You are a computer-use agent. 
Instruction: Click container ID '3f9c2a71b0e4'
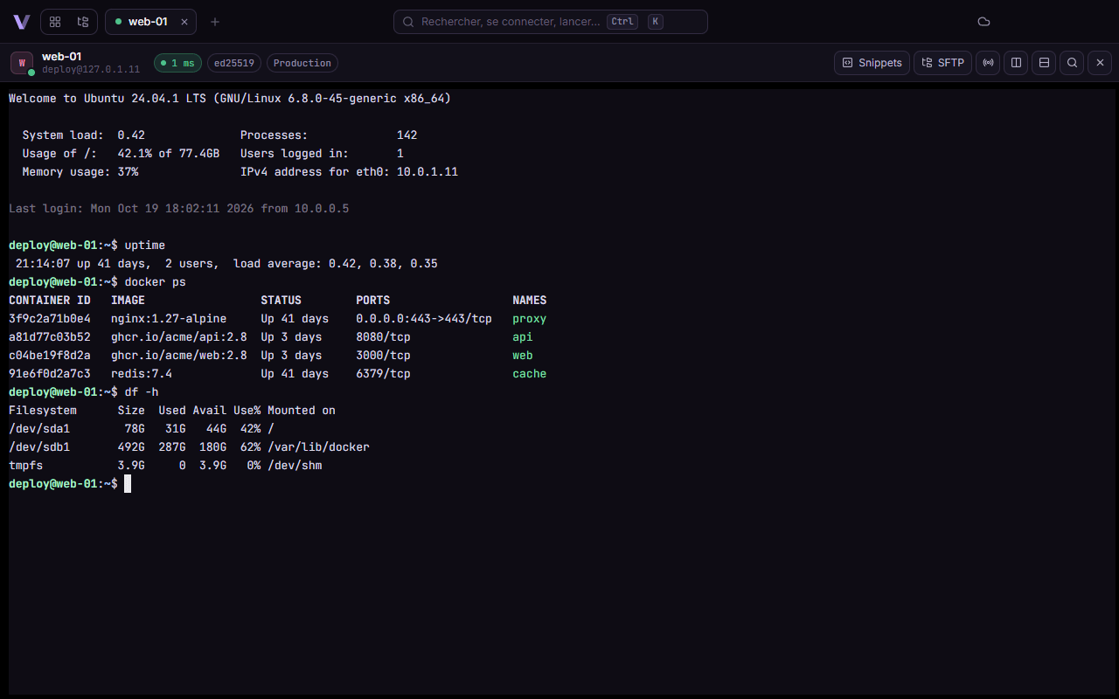(x=50, y=319)
